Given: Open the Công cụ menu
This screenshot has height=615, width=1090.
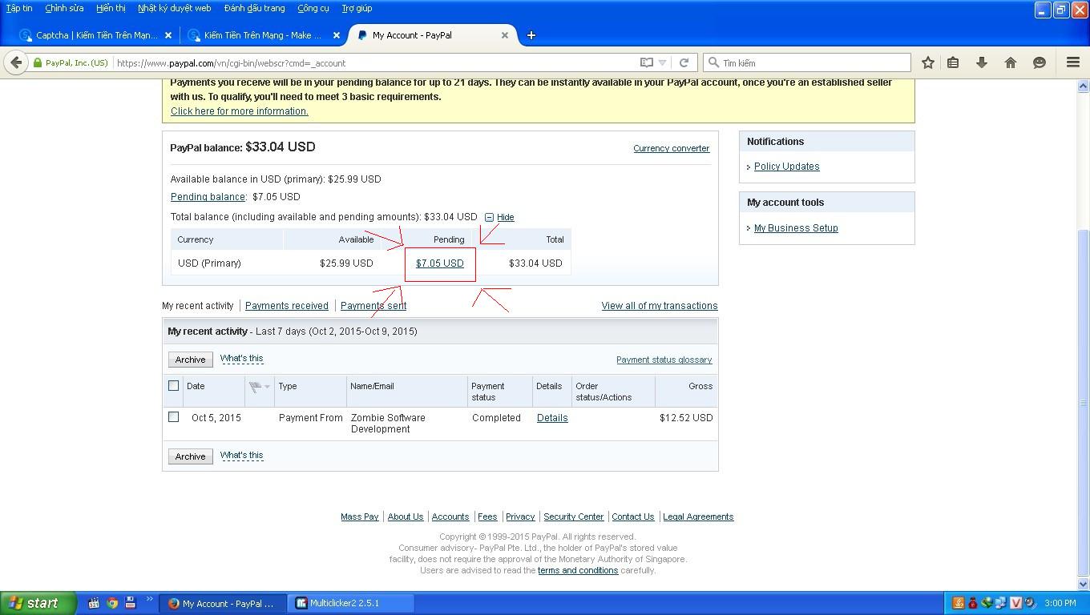Looking at the screenshot, I should click(313, 8).
